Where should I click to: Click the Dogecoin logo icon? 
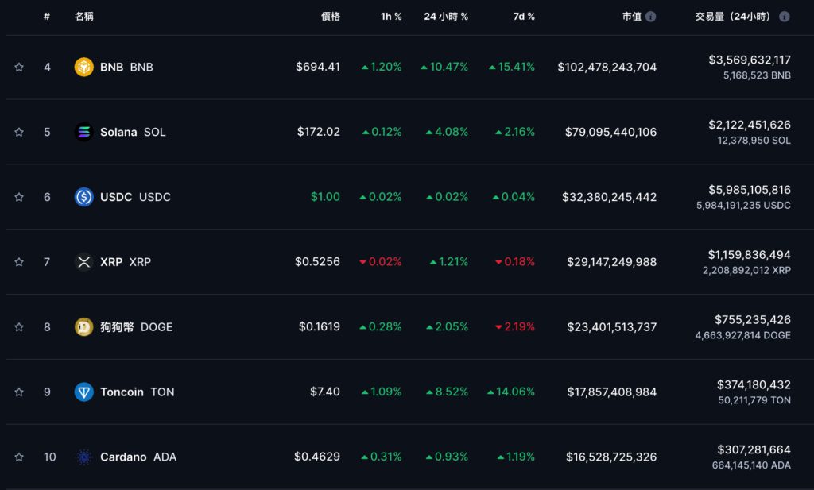(83, 326)
